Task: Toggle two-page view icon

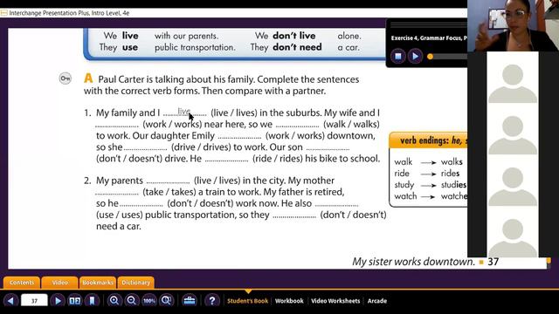Action: [75, 301]
